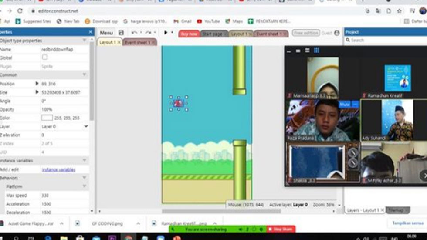Preview the project with the play button
427x240 pixels.
[166, 32]
